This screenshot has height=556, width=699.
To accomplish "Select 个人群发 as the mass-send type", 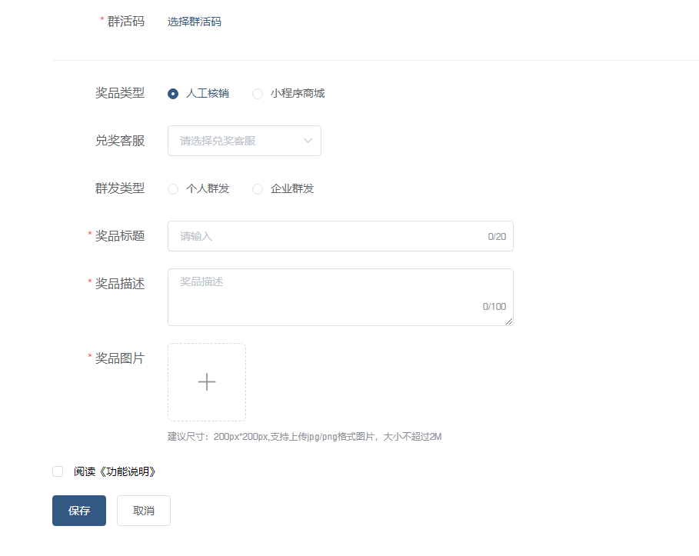I will coord(173,189).
